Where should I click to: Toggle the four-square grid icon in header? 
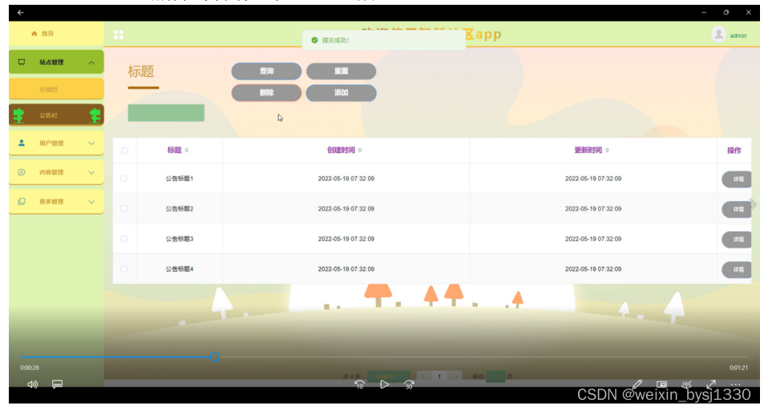coord(119,34)
